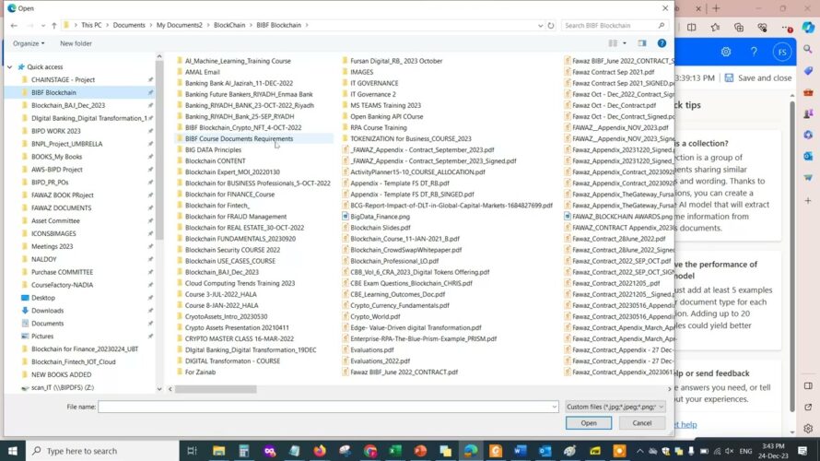This screenshot has width=820, height=461.
Task: Collapse the Quick access tree node
Action: click(x=10, y=67)
